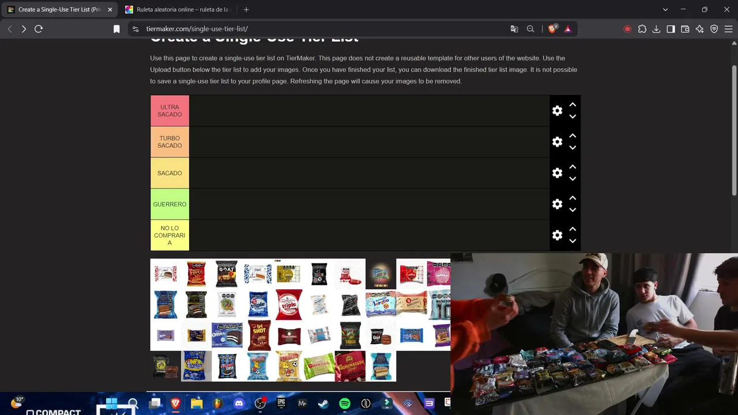
Task: Open the Brave Wallet icon
Action: point(685,29)
